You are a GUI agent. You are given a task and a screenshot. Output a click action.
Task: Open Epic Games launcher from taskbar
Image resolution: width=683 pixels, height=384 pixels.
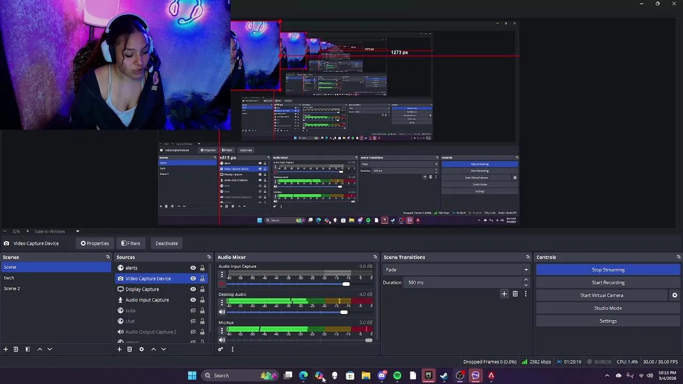[428, 375]
